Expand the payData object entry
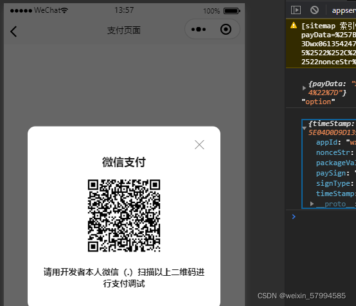The width and height of the screenshot is (356, 306). [x=304, y=88]
